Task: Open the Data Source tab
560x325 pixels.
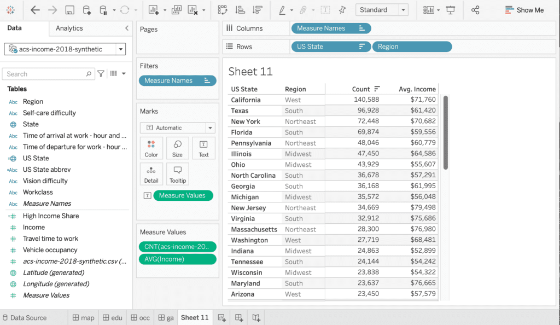Action: coord(25,317)
